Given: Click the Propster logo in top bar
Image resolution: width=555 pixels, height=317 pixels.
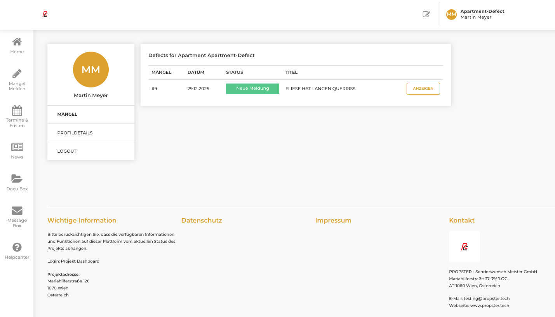Looking at the screenshot, I should pos(45,14).
